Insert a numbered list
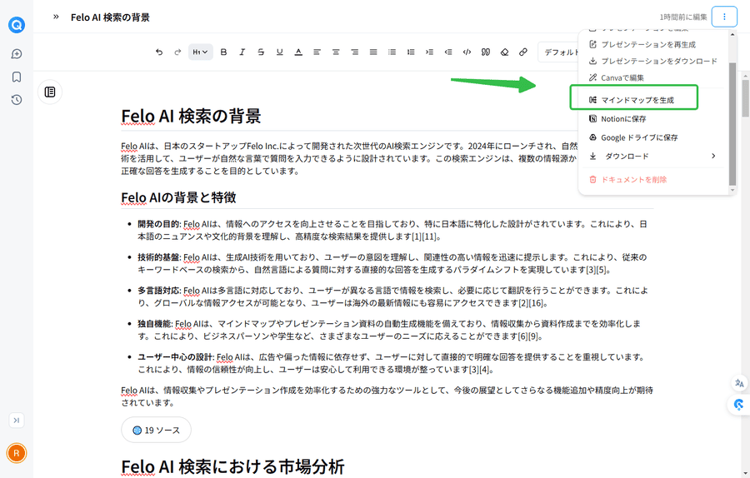The width and height of the screenshot is (750, 478). [411, 52]
